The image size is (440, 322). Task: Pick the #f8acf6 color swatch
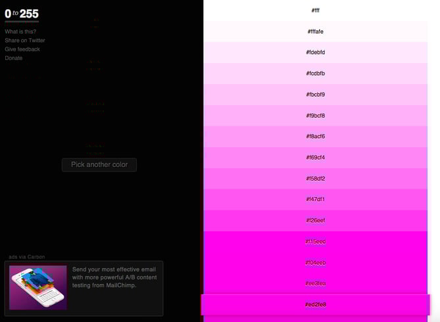pyautogui.click(x=316, y=137)
